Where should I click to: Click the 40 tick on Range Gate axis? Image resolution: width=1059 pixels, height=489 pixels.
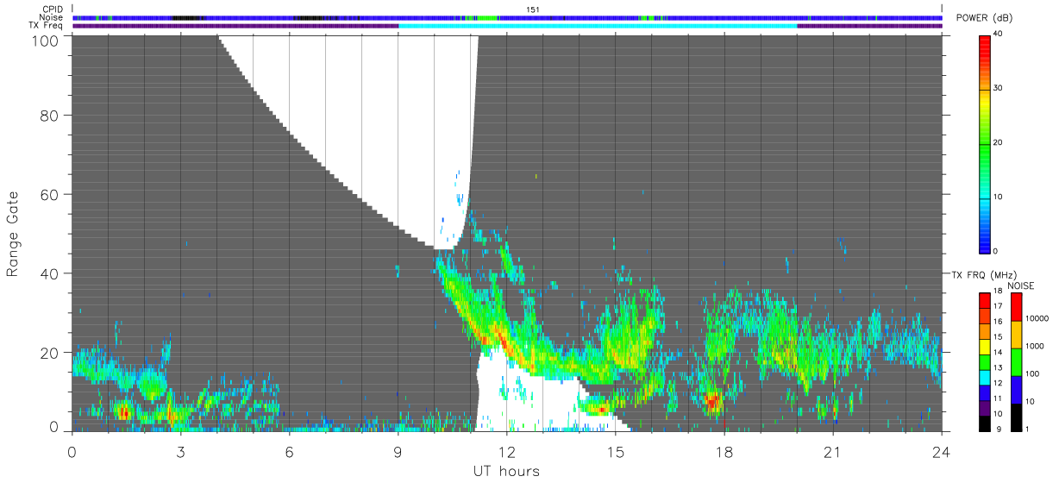pos(49,273)
